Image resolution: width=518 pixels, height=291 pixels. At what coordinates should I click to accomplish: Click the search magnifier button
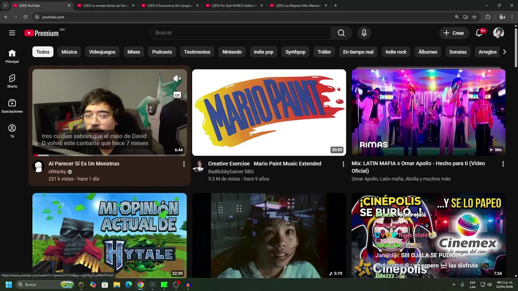pyautogui.click(x=341, y=33)
